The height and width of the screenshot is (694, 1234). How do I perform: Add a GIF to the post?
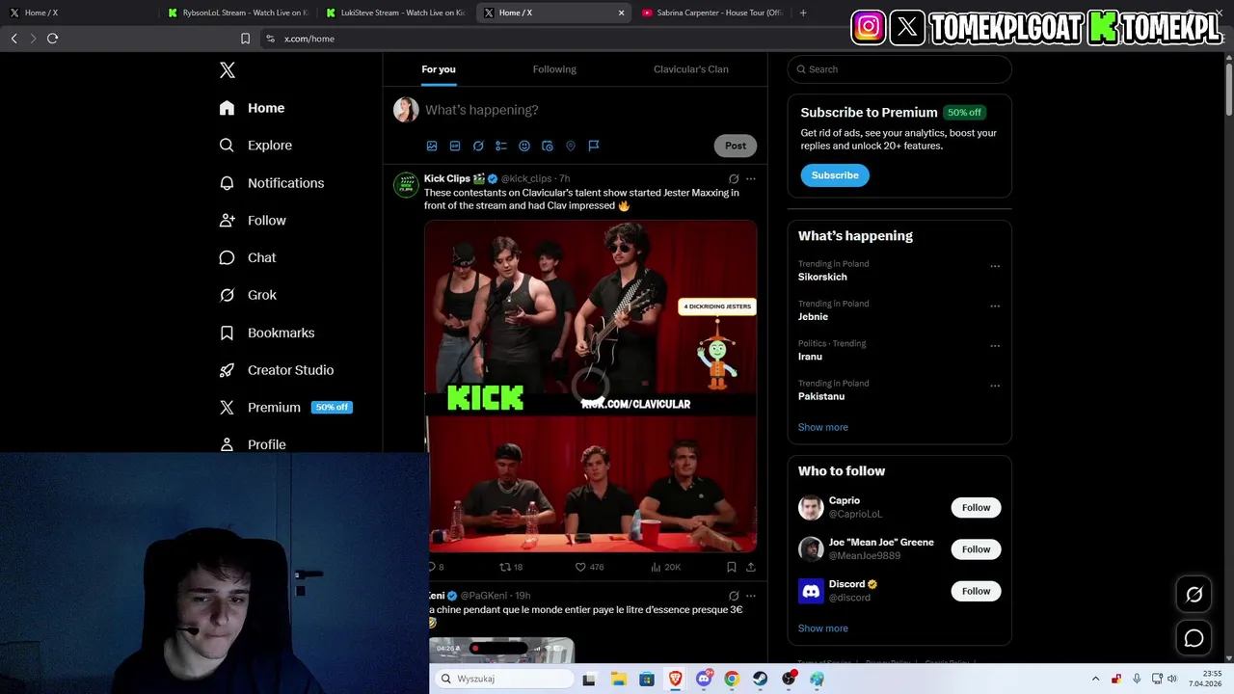(455, 146)
